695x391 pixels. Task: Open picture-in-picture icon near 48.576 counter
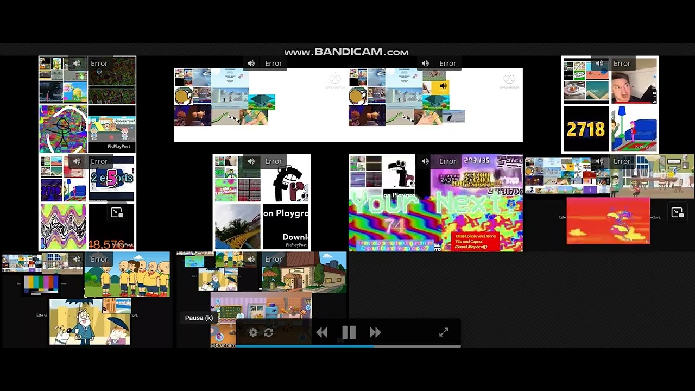117,213
